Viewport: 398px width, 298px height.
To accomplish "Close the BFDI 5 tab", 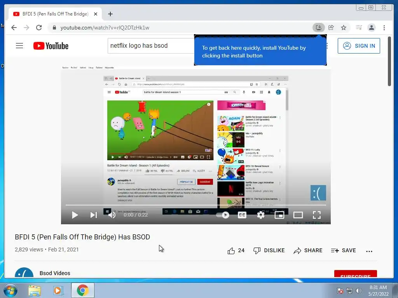I will tap(96, 14).
